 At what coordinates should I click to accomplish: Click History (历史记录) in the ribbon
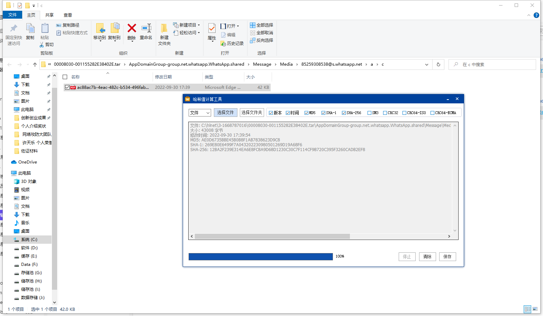point(232,44)
